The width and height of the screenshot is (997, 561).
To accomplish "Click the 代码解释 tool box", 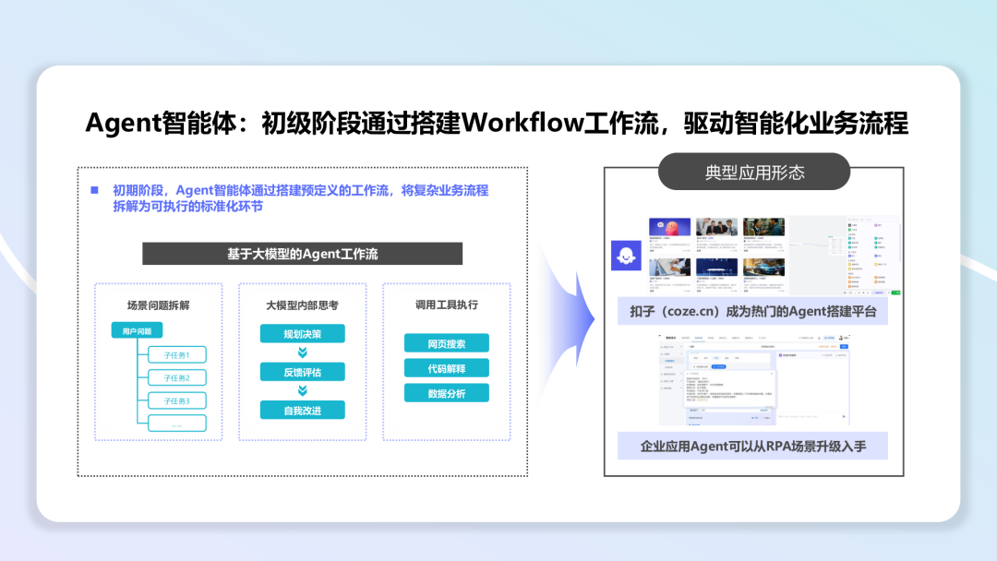I will (447, 368).
